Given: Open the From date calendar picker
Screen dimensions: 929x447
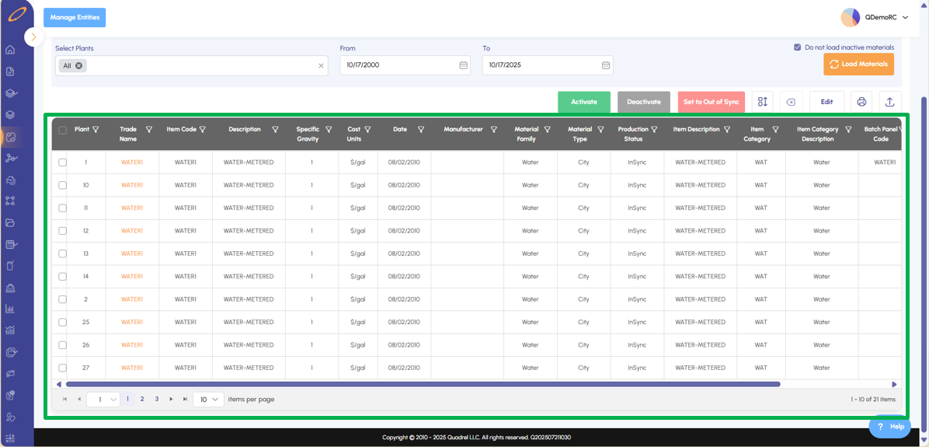Looking at the screenshot, I should 464,65.
